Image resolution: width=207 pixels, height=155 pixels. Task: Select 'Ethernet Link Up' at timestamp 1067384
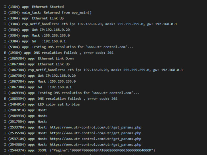(x=37, y=64)
